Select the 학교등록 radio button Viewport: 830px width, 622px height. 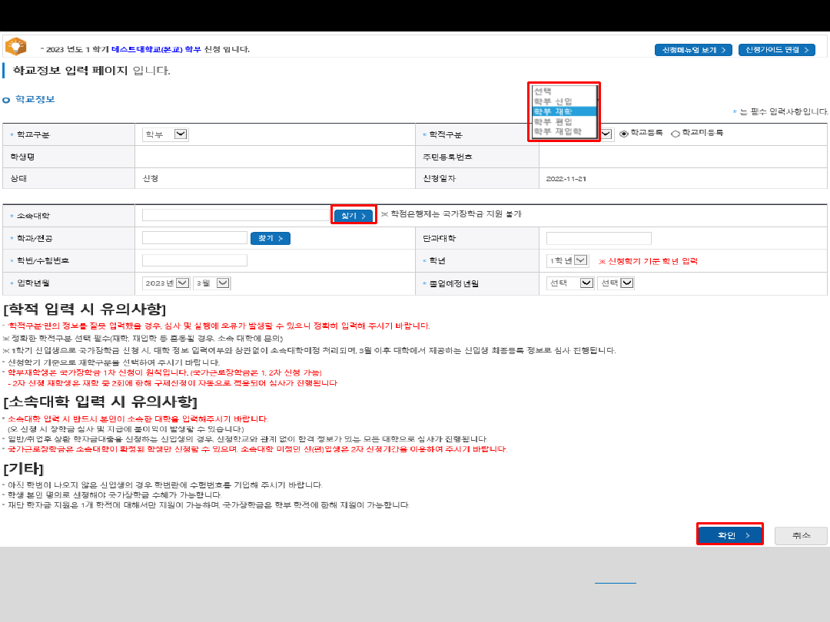624,133
